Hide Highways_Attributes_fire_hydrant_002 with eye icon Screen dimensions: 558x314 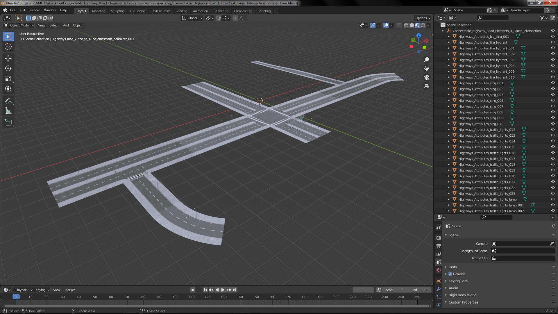click(552, 54)
